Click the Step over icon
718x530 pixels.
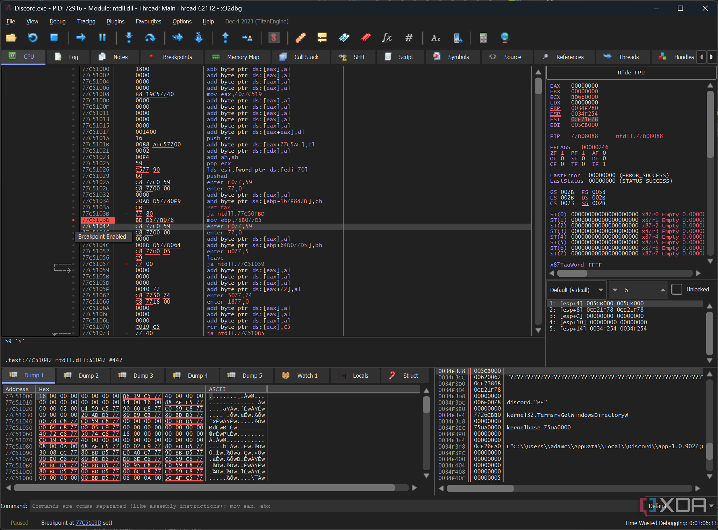[150, 37]
